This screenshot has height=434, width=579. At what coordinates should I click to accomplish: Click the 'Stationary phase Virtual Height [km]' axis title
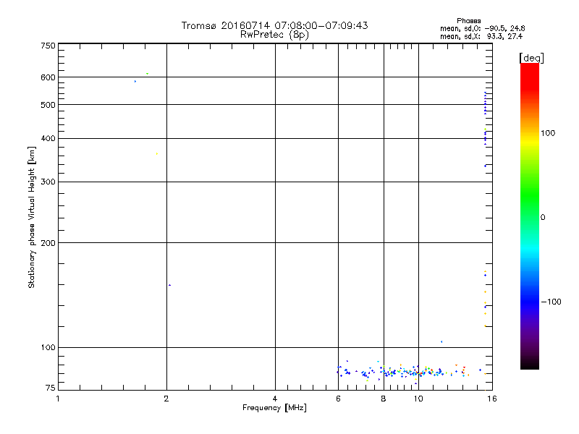32,218
